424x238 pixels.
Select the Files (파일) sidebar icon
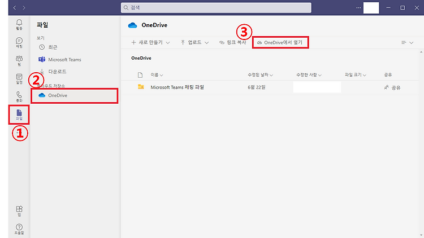(19, 114)
